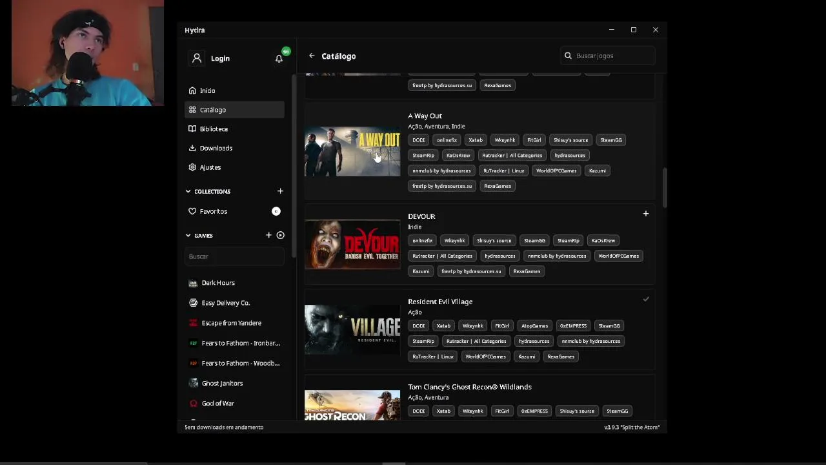
Task: Select AtopGames tag under Resident Evil Village
Action: [x=534, y=326]
